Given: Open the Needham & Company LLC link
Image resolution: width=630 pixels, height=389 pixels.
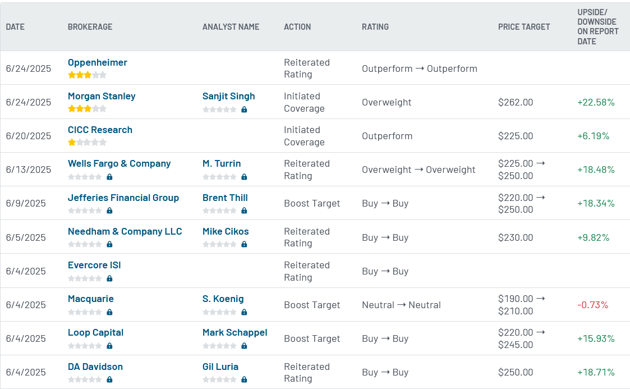Looking at the screenshot, I should 125,231.
